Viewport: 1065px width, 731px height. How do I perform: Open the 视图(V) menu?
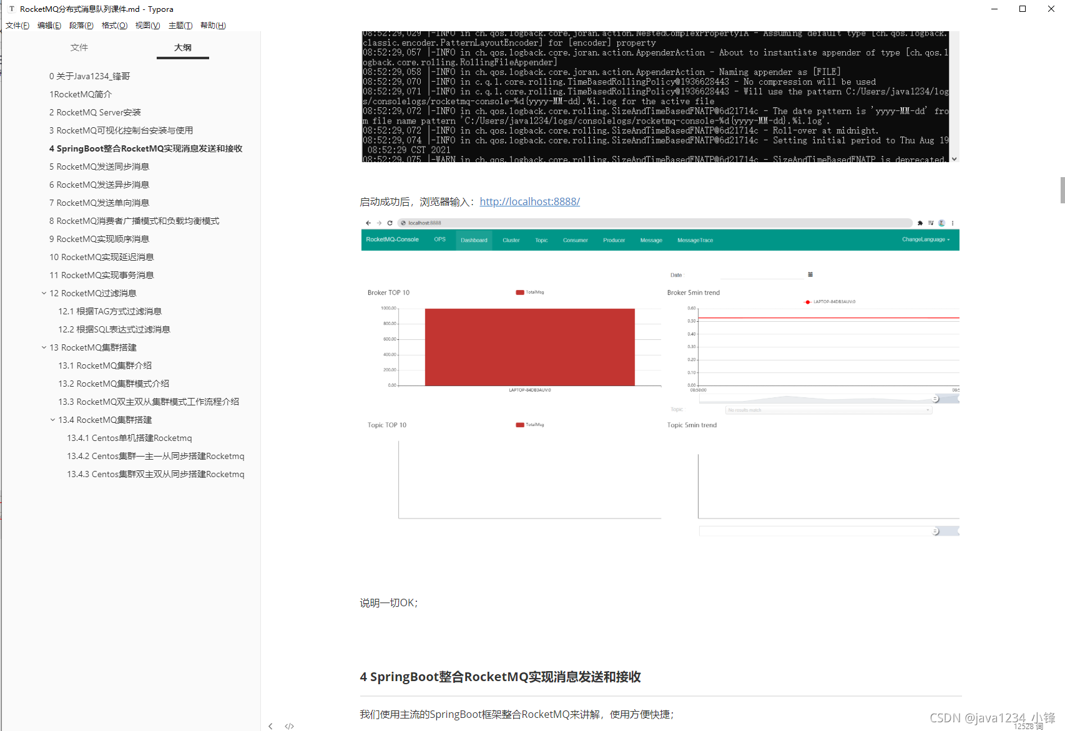[147, 26]
